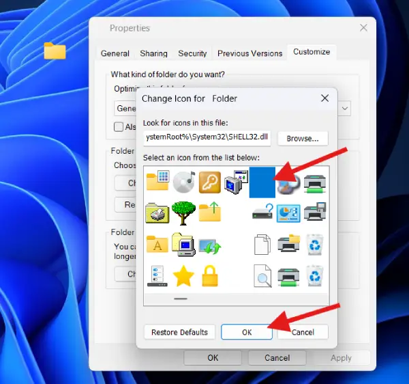
Task: Choose the olive folder with printer icon
Action: click(157, 213)
